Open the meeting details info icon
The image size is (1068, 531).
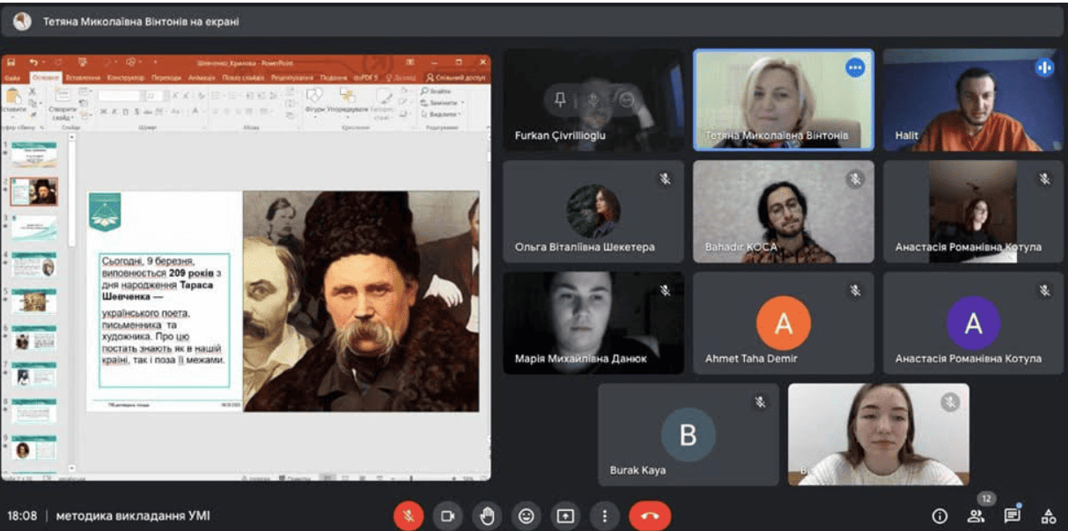point(939,516)
